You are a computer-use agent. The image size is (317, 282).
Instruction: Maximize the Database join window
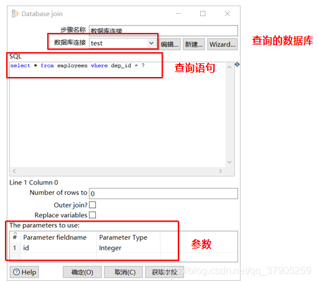203,14
